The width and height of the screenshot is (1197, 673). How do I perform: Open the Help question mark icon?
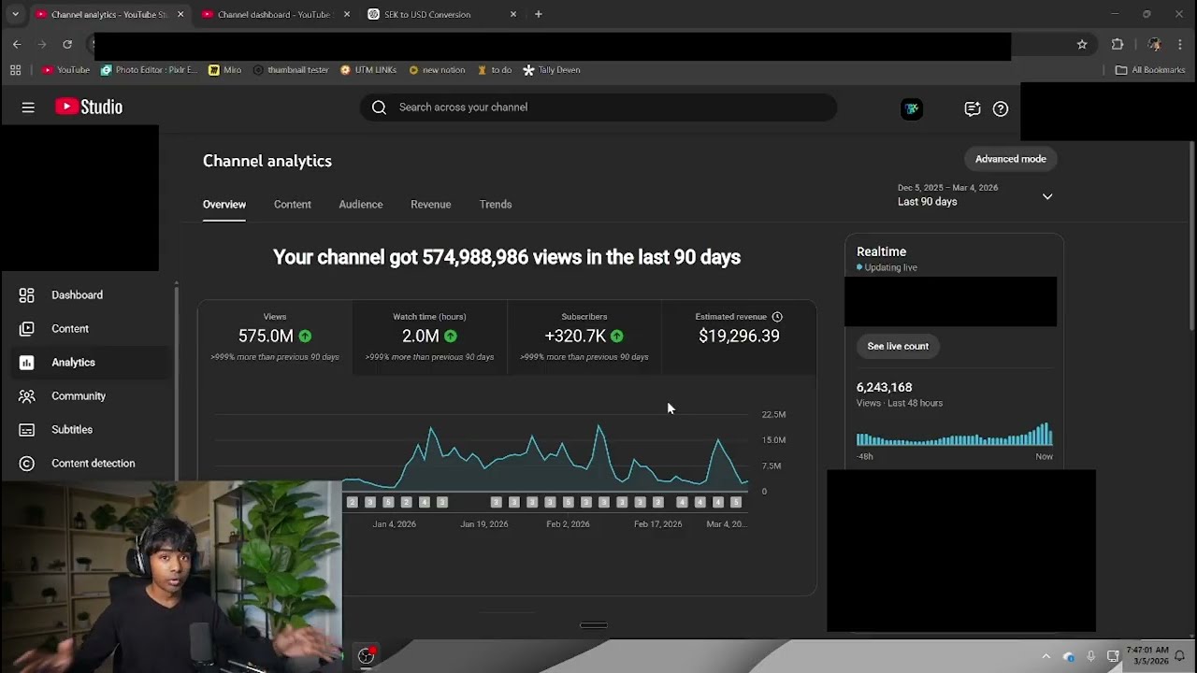click(1001, 108)
